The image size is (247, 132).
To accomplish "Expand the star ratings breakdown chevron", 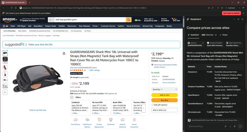I will tap(85, 70).
